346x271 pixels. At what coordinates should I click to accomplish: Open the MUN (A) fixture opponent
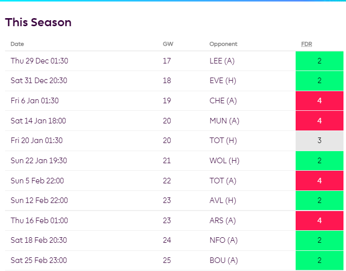223,121
